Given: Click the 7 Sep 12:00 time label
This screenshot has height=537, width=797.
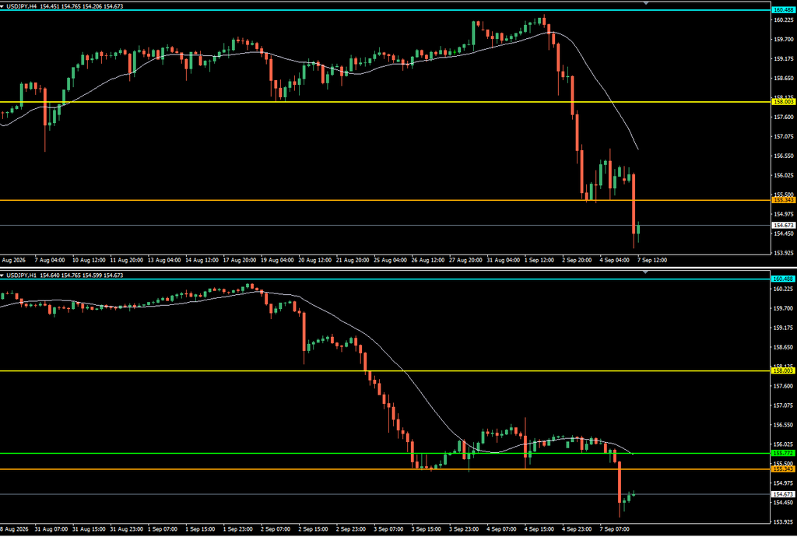Looking at the screenshot, I should click(651, 260).
